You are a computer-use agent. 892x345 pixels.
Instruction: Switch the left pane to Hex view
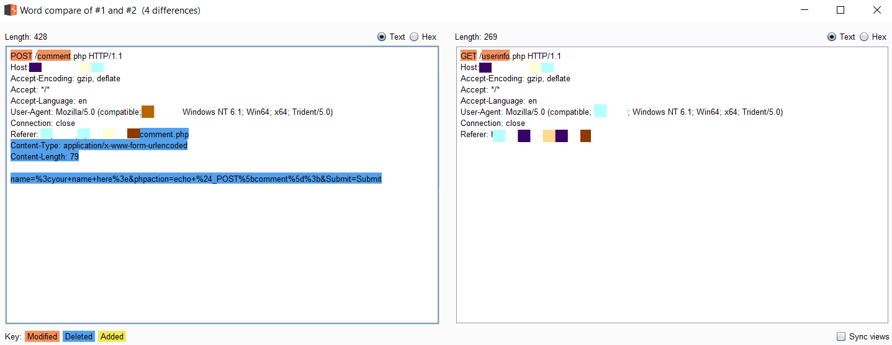tap(414, 37)
